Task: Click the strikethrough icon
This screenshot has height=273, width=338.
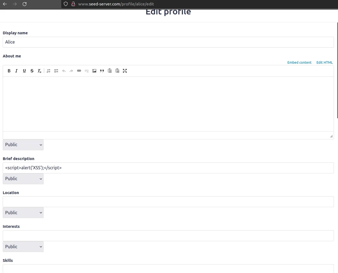Action: [32, 71]
